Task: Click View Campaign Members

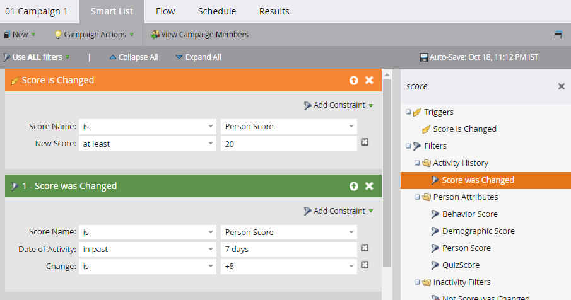Action: (199, 35)
